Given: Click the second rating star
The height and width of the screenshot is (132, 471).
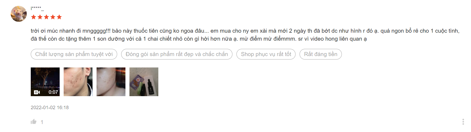Looking at the screenshot, I should [x=40, y=17].
